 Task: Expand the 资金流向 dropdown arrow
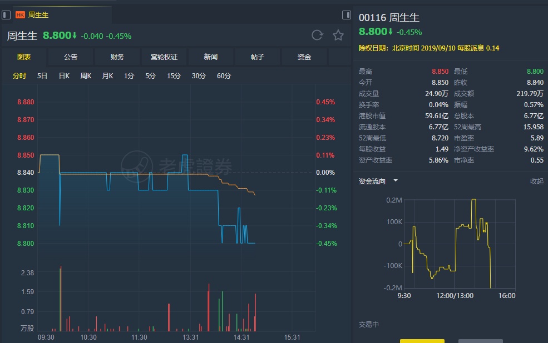click(x=396, y=180)
